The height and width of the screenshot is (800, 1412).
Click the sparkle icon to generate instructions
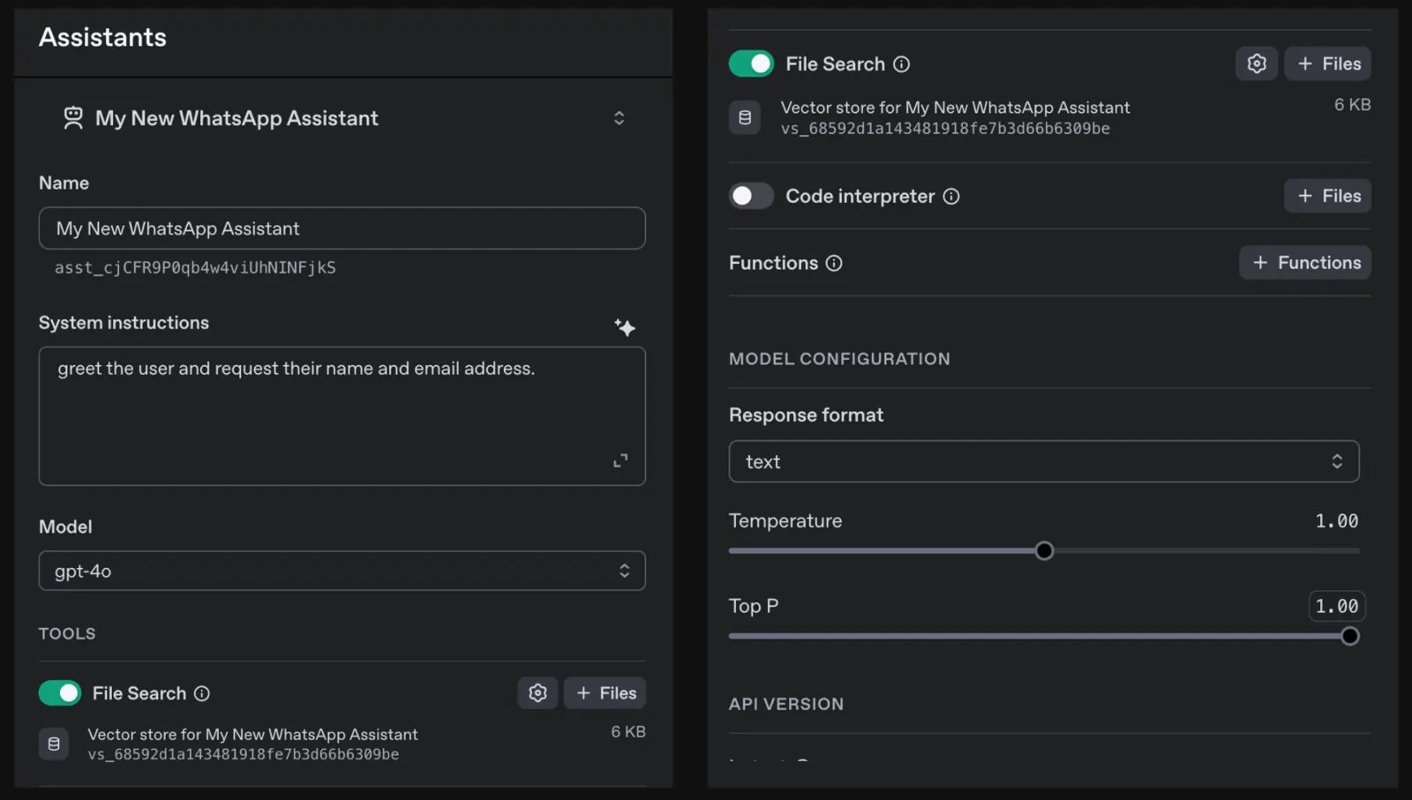point(625,327)
